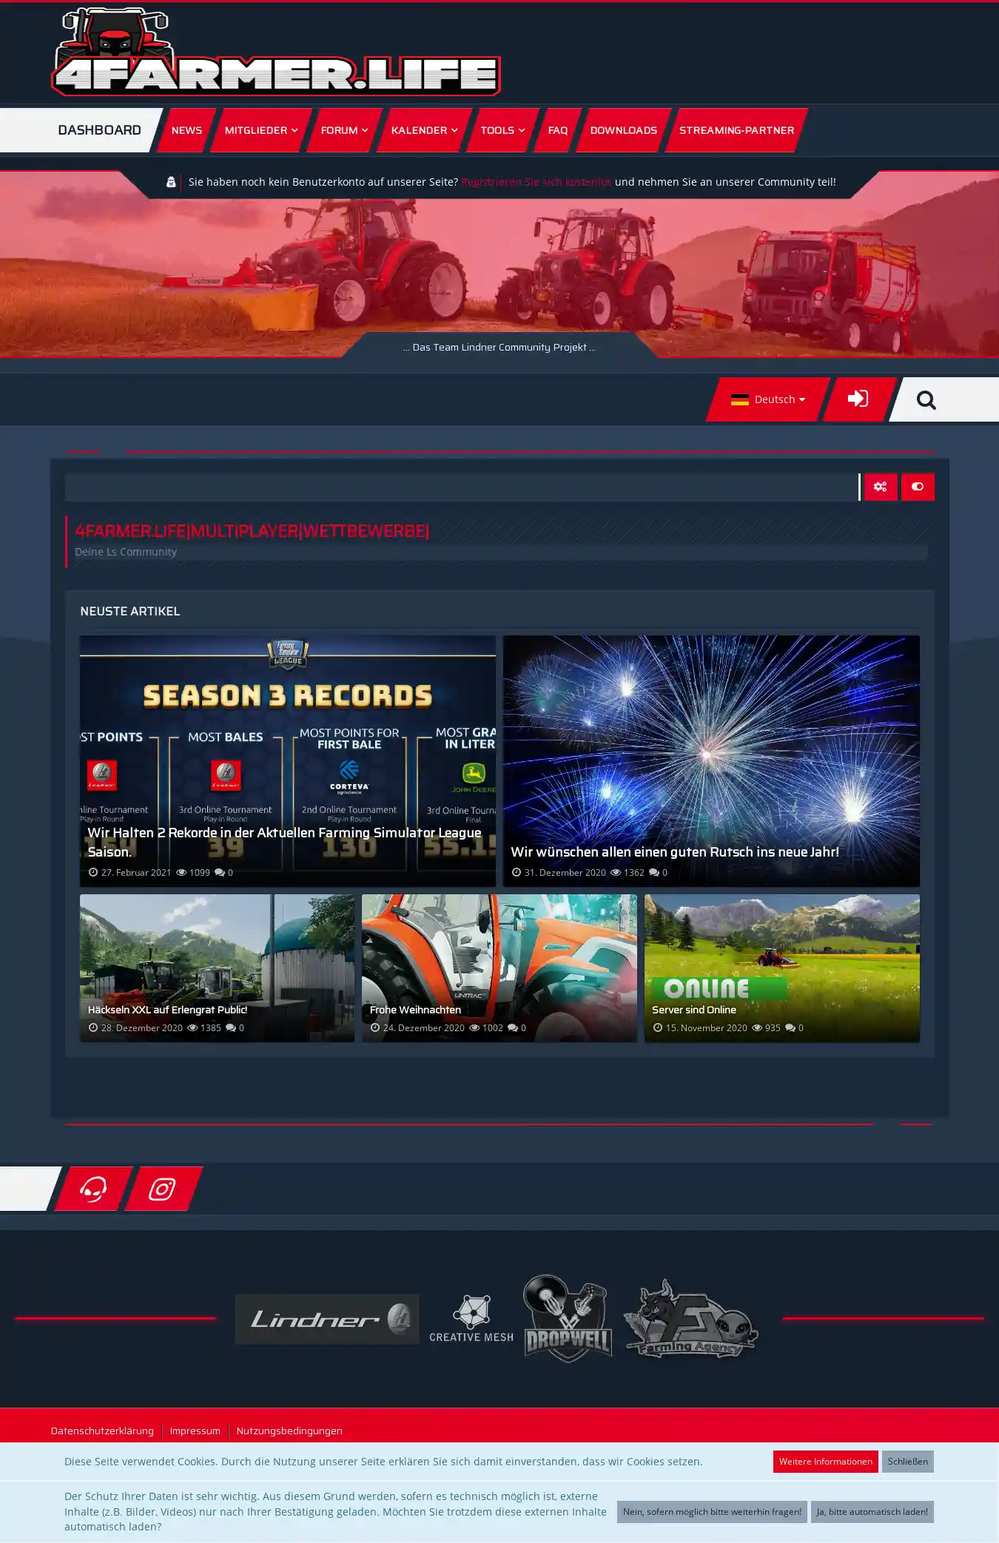Click the Creative Mesh logo
Screen dimensions: 999x1543
pos(471,1319)
